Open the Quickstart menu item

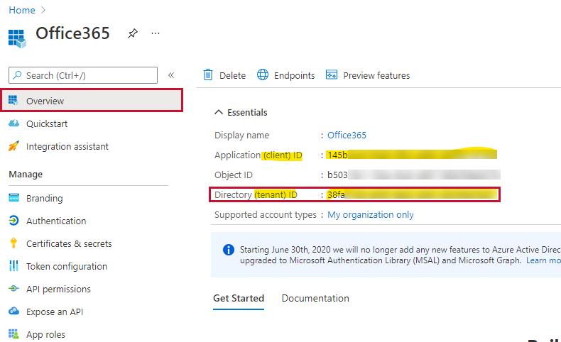pos(47,123)
